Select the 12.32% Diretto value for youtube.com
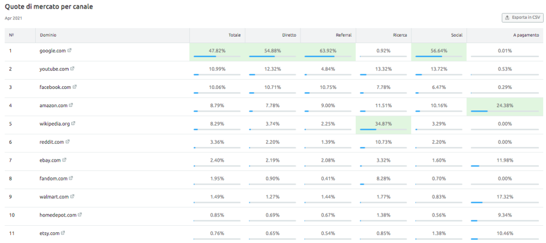Screen dimensions: 546x243 click(272, 69)
